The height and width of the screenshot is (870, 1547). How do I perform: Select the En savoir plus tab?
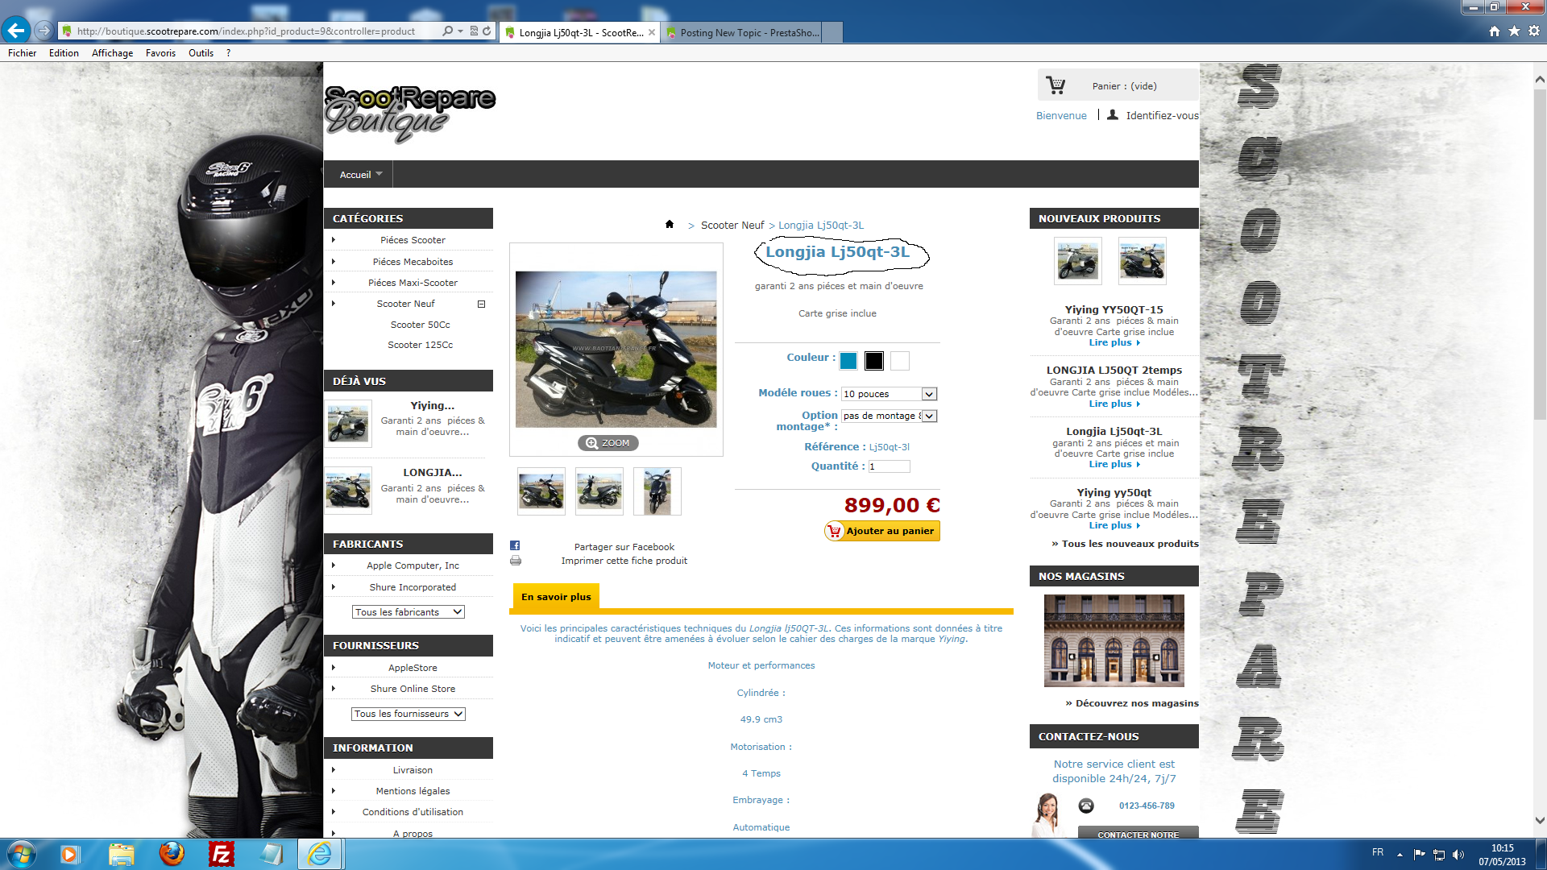click(x=556, y=597)
